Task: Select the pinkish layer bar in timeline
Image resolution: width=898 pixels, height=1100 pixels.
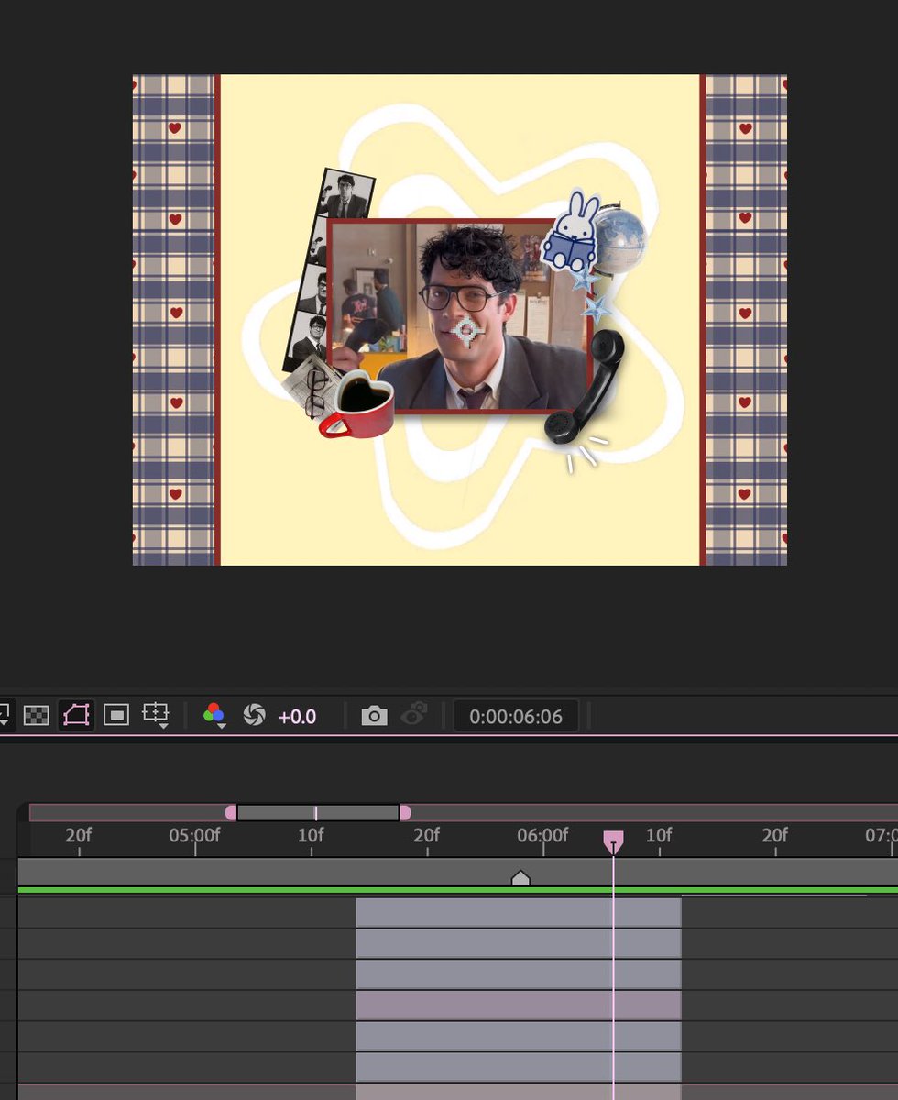Action: coord(519,1006)
